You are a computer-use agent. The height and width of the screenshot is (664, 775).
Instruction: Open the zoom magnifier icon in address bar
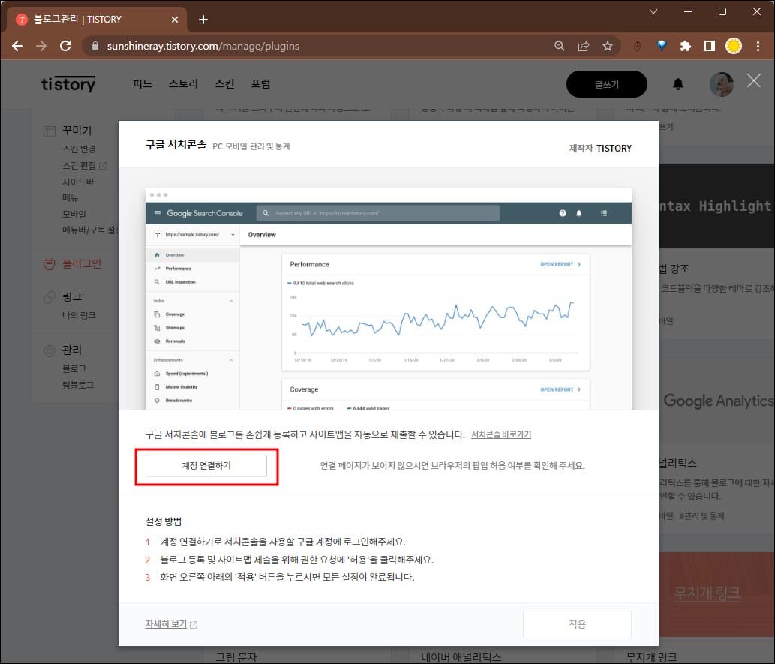tap(560, 46)
